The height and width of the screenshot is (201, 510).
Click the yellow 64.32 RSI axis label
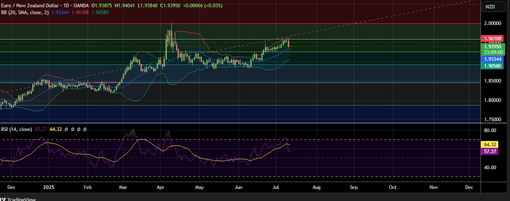489,144
